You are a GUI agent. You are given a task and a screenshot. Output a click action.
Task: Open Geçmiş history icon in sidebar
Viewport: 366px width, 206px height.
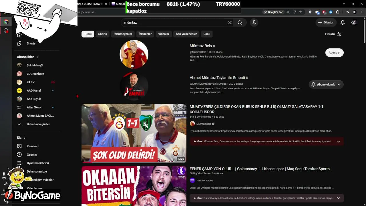point(19,154)
